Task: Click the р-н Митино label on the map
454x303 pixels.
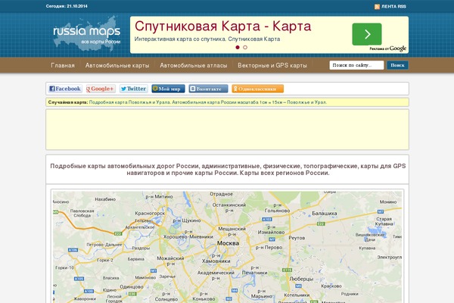Action: (159, 197)
